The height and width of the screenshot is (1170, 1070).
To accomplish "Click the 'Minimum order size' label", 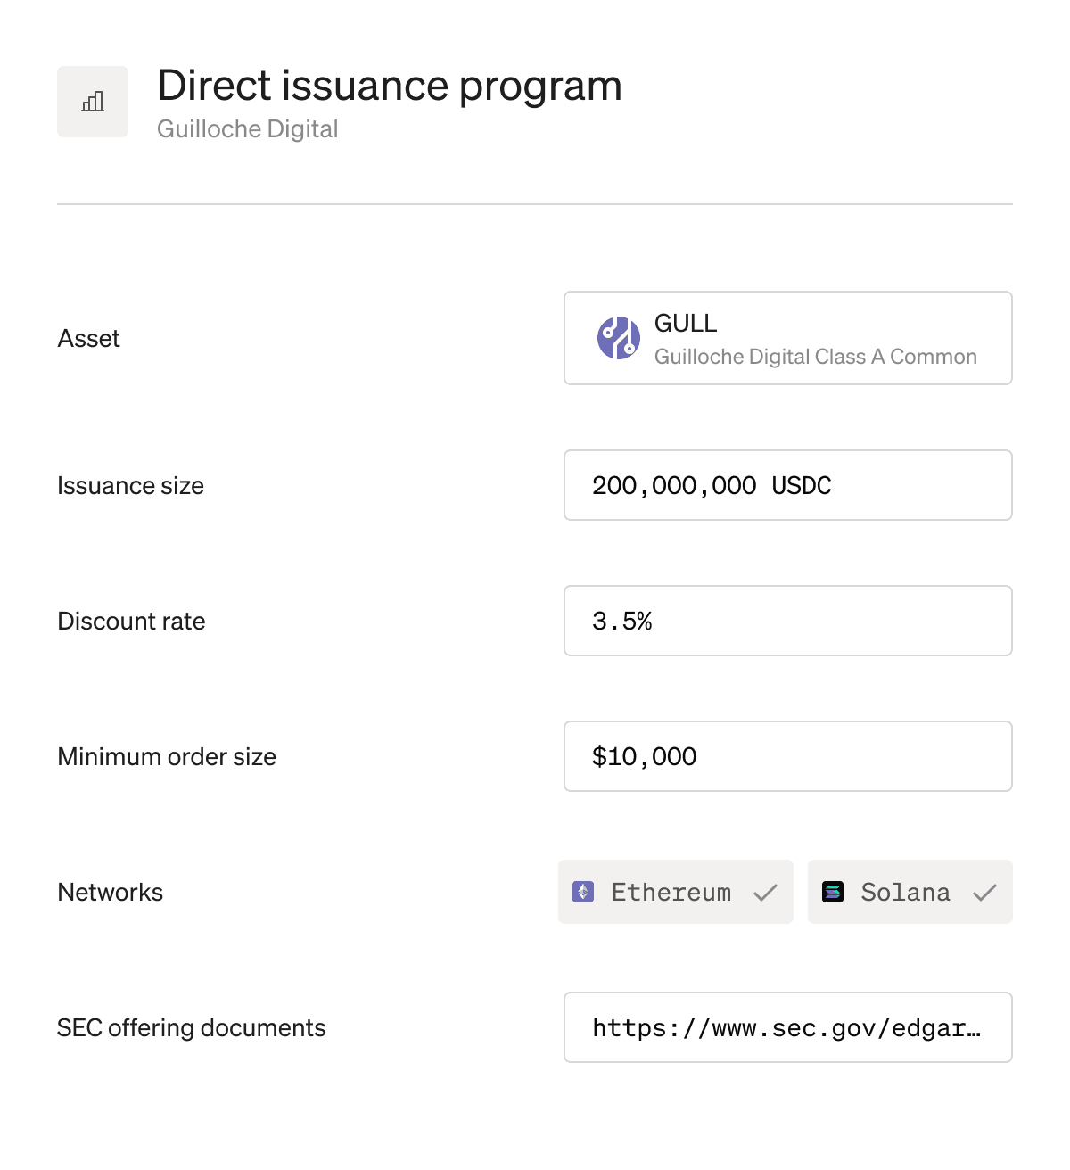I will tap(167, 756).
